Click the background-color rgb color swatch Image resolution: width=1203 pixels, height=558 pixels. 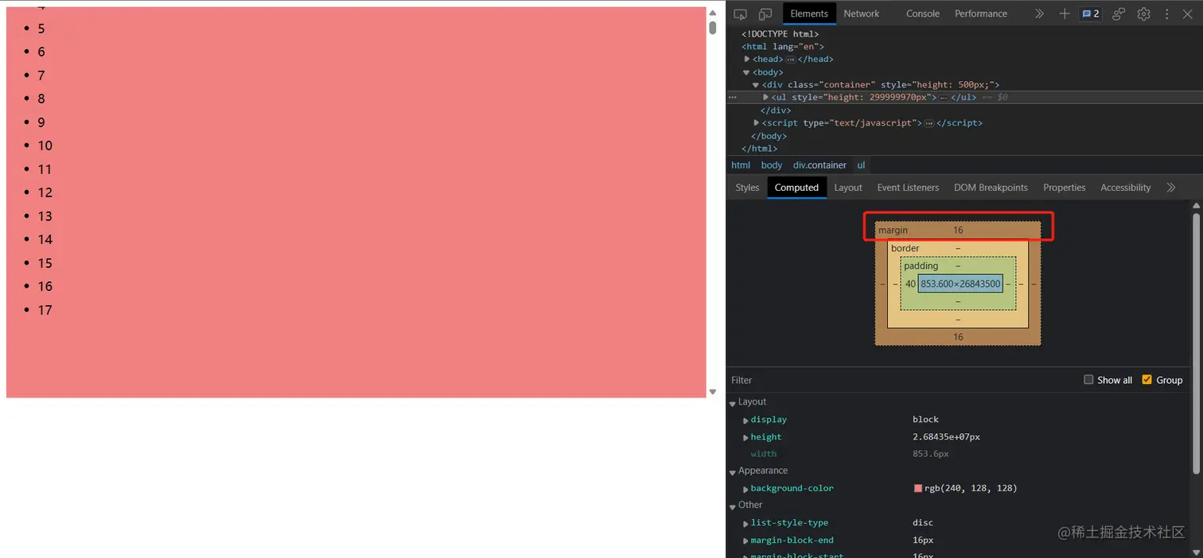point(918,489)
